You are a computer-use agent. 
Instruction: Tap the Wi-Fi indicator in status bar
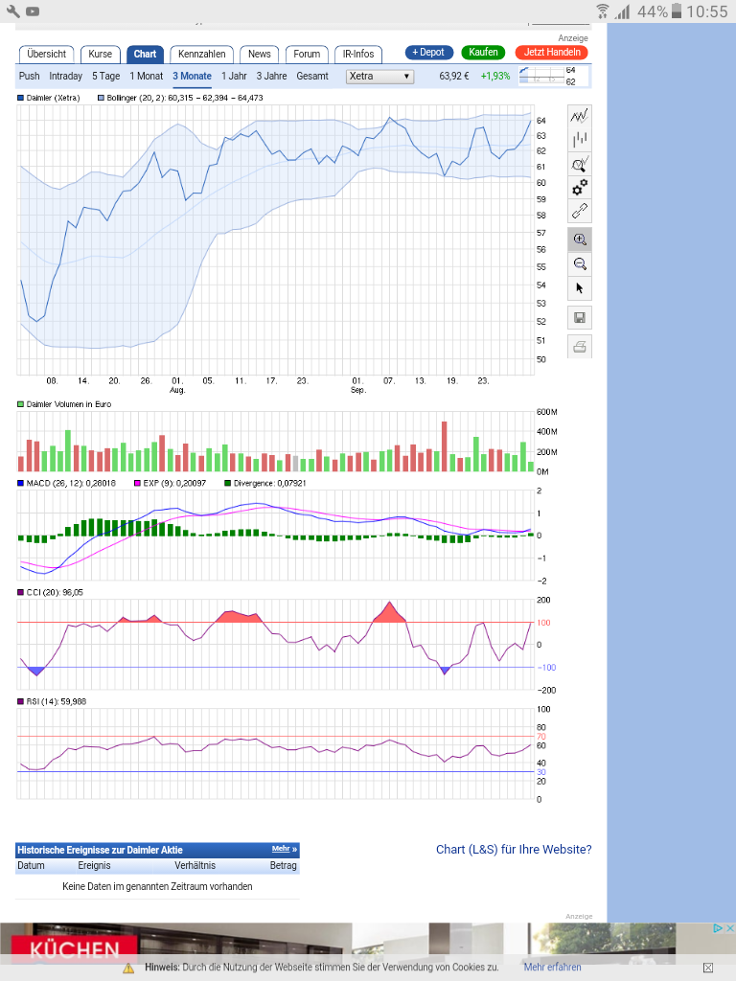602,11
